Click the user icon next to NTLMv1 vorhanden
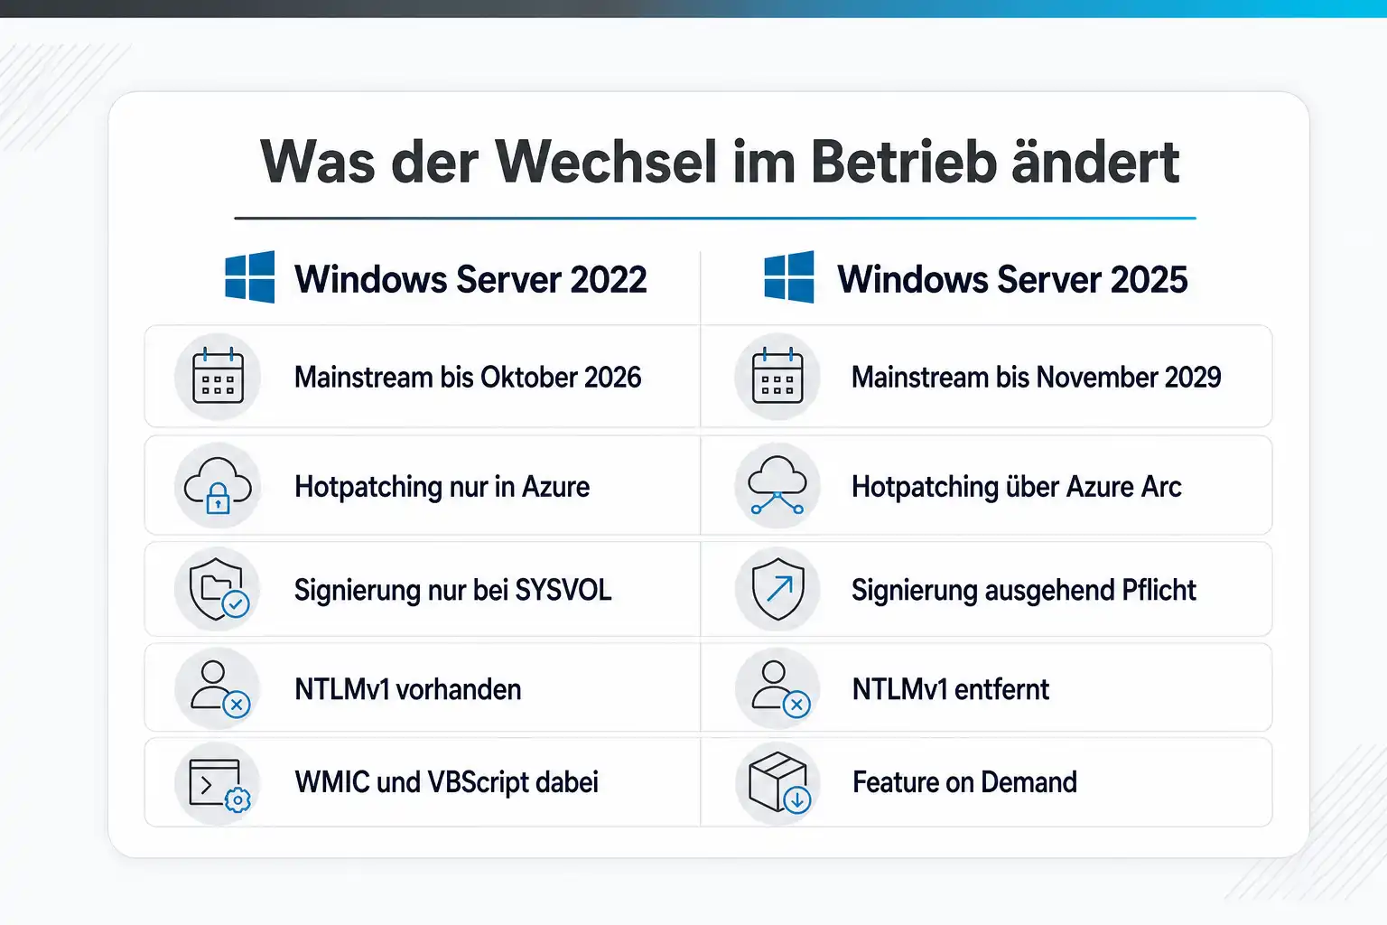Image resolution: width=1387 pixels, height=925 pixels. [x=218, y=688]
